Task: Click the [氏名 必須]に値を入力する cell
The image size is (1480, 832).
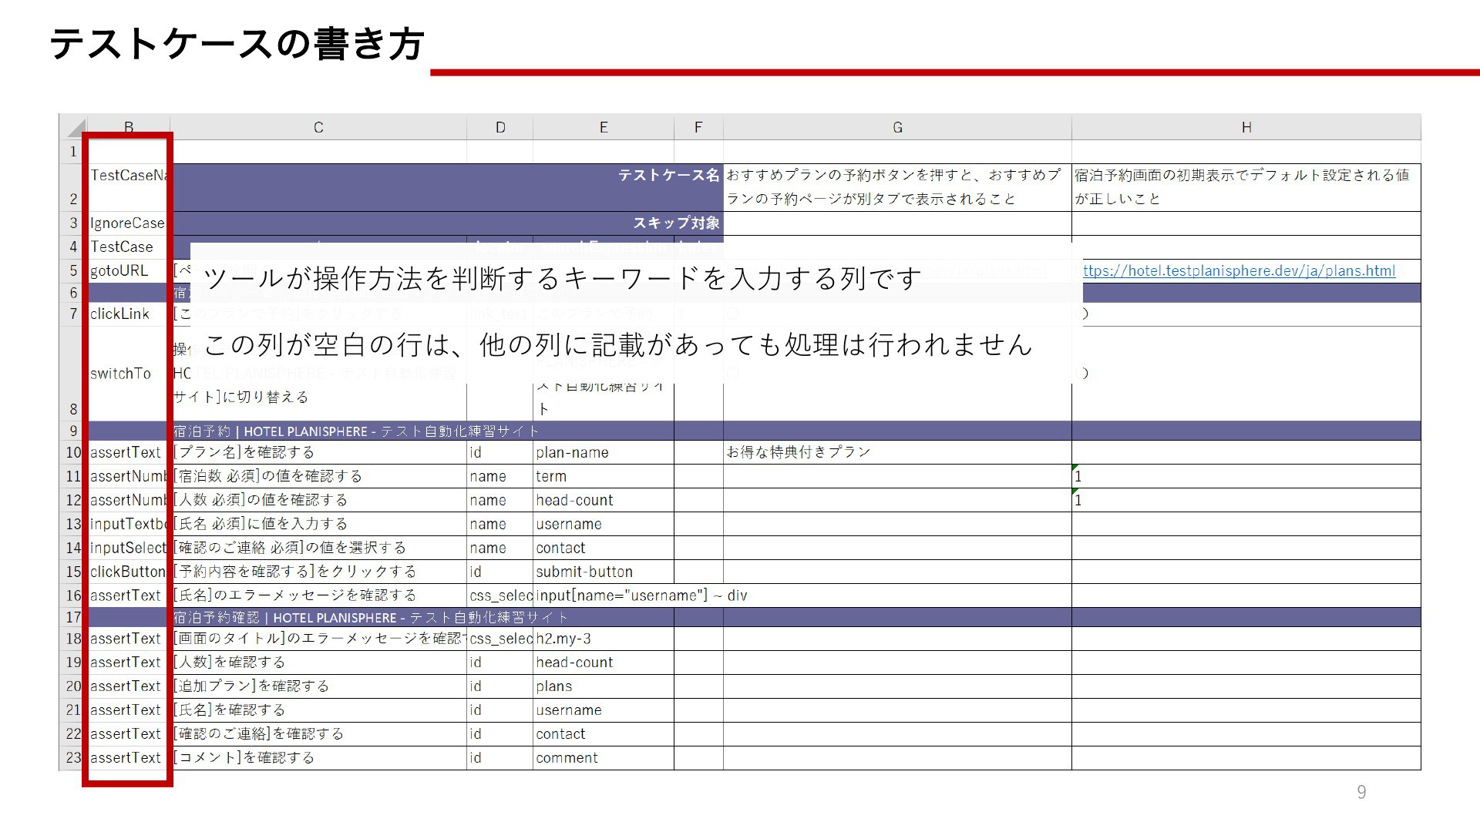Action: pyautogui.click(x=318, y=524)
